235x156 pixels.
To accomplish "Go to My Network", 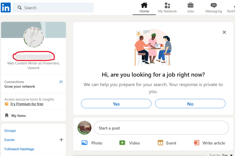I will pos(167,8).
